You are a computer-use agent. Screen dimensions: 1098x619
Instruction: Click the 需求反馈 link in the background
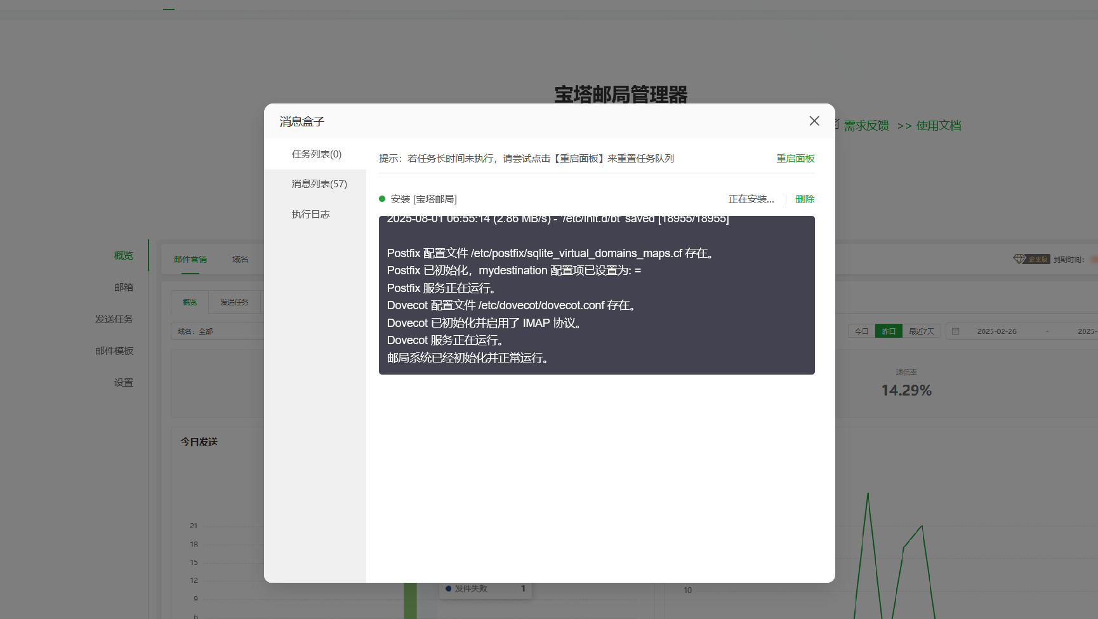coord(866,126)
